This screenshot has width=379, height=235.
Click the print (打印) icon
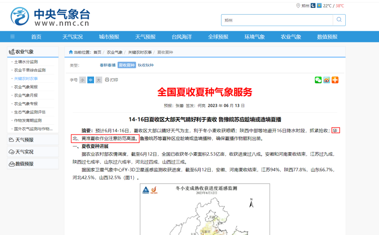107,80
